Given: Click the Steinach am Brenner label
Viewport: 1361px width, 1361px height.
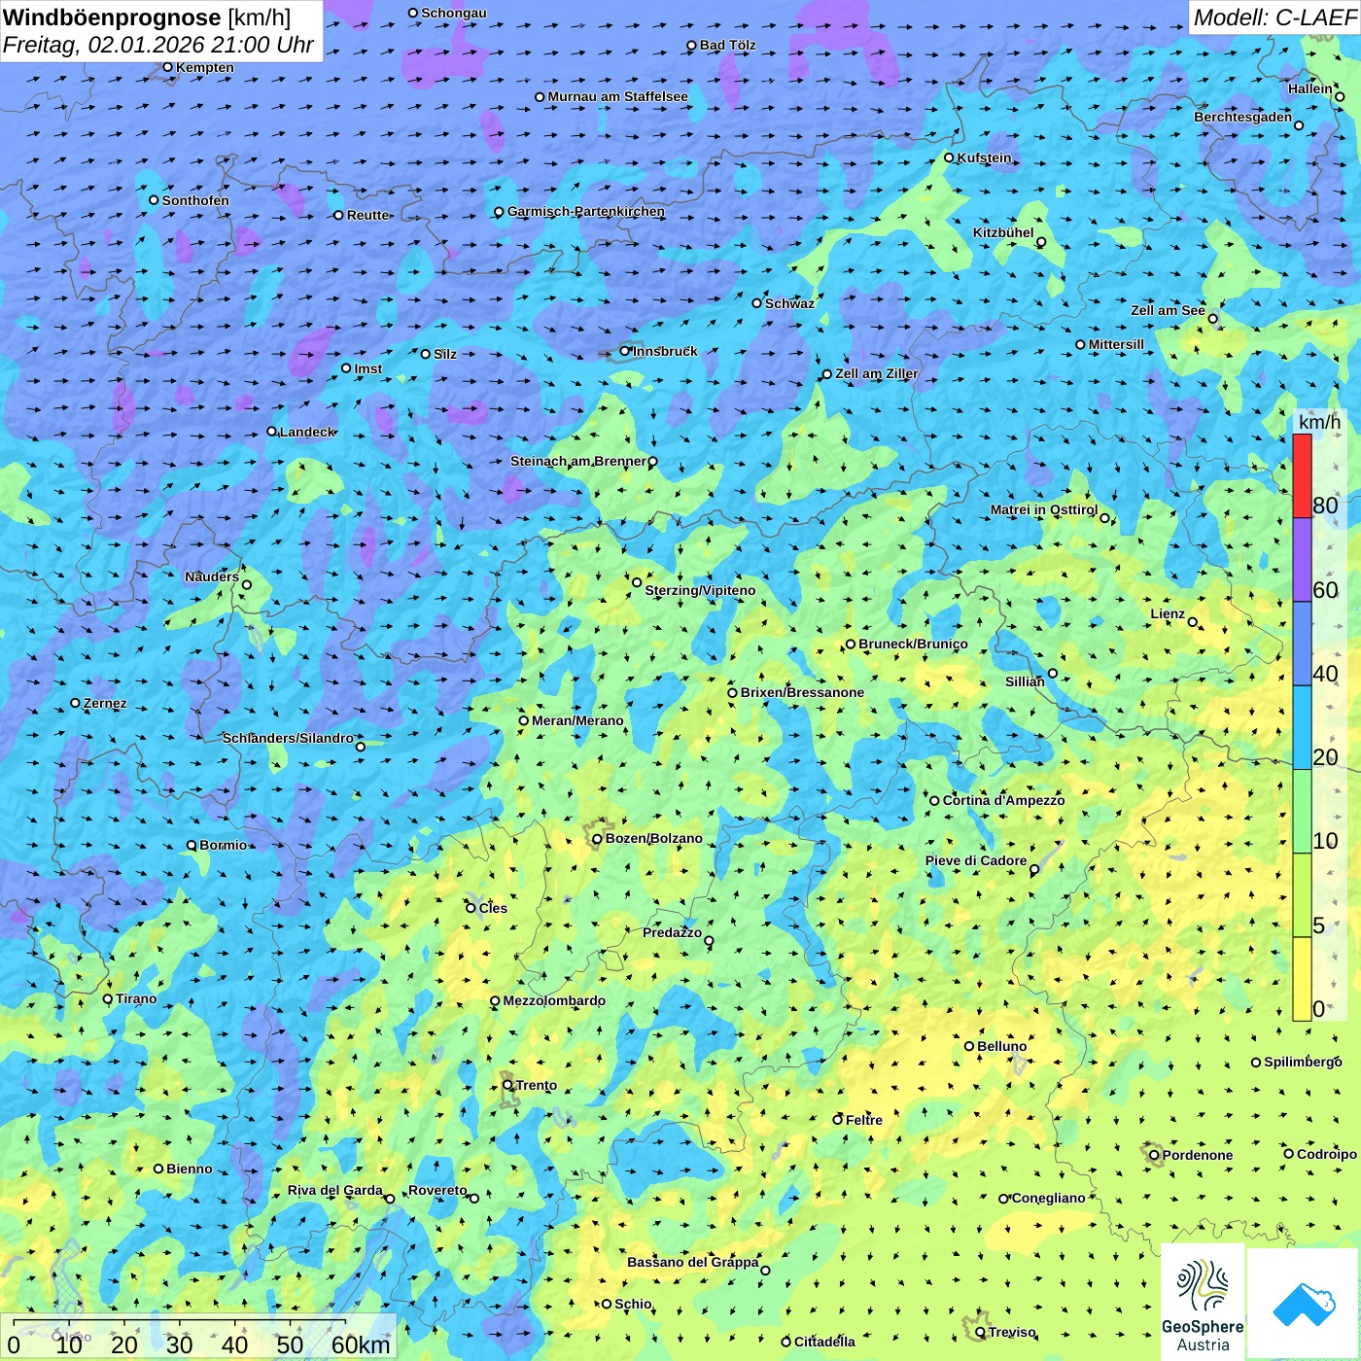Looking at the screenshot, I should coord(578,461).
